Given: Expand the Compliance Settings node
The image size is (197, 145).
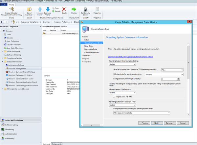Looking at the screenshot, I should pos(2,58).
